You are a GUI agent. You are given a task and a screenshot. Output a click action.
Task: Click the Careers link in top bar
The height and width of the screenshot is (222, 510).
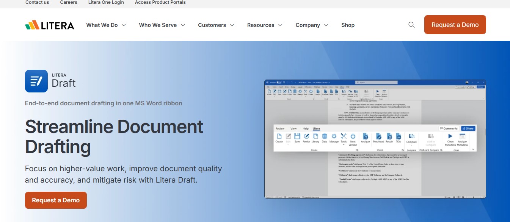pos(69,2)
